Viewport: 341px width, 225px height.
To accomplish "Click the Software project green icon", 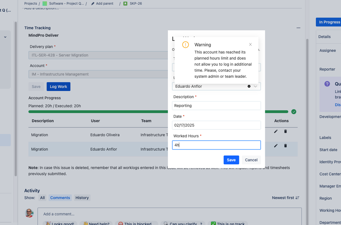I will click(45, 3).
